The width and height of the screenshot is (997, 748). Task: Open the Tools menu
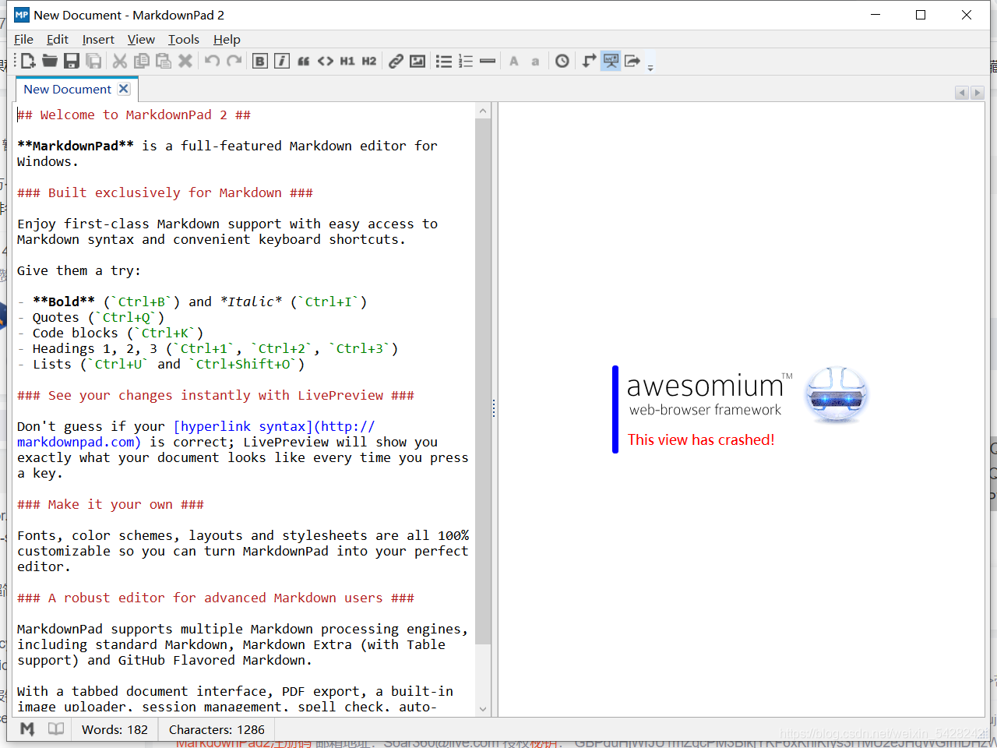click(x=184, y=39)
